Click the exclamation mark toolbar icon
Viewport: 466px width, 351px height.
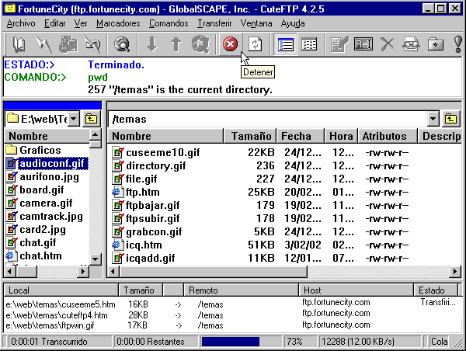click(x=458, y=44)
